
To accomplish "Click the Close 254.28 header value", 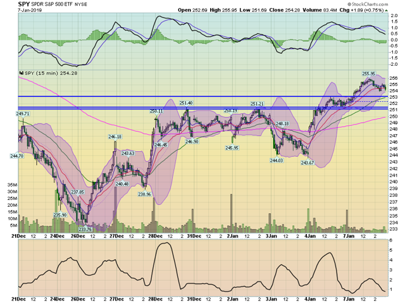I will click(285, 10).
